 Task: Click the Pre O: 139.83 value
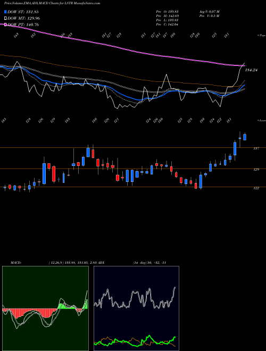tap(167, 12)
